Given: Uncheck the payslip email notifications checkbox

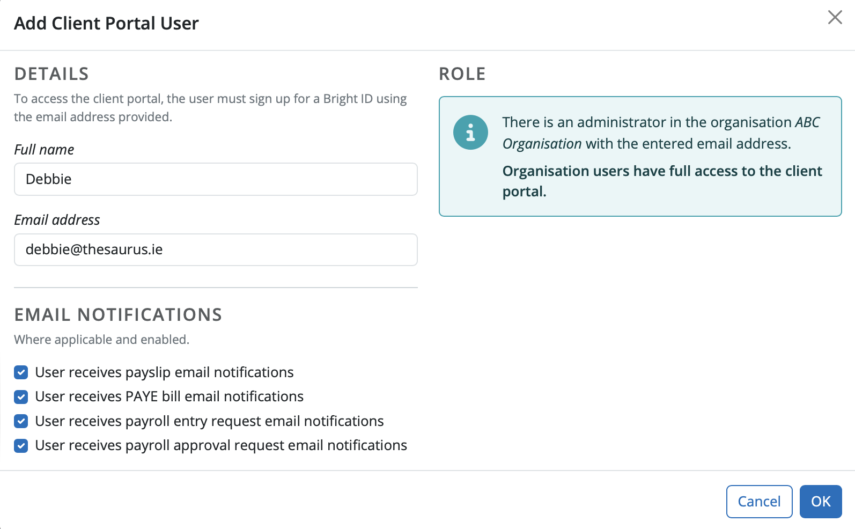Looking at the screenshot, I should (21, 372).
